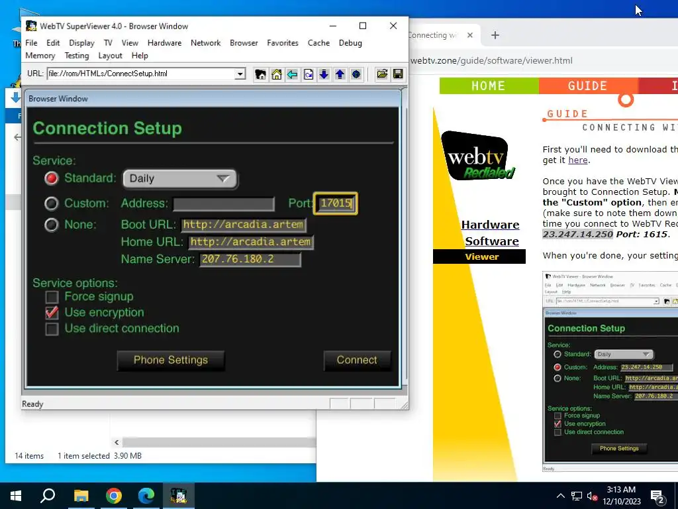Select the Custom service radio button
Image resolution: width=678 pixels, height=509 pixels.
tap(52, 203)
